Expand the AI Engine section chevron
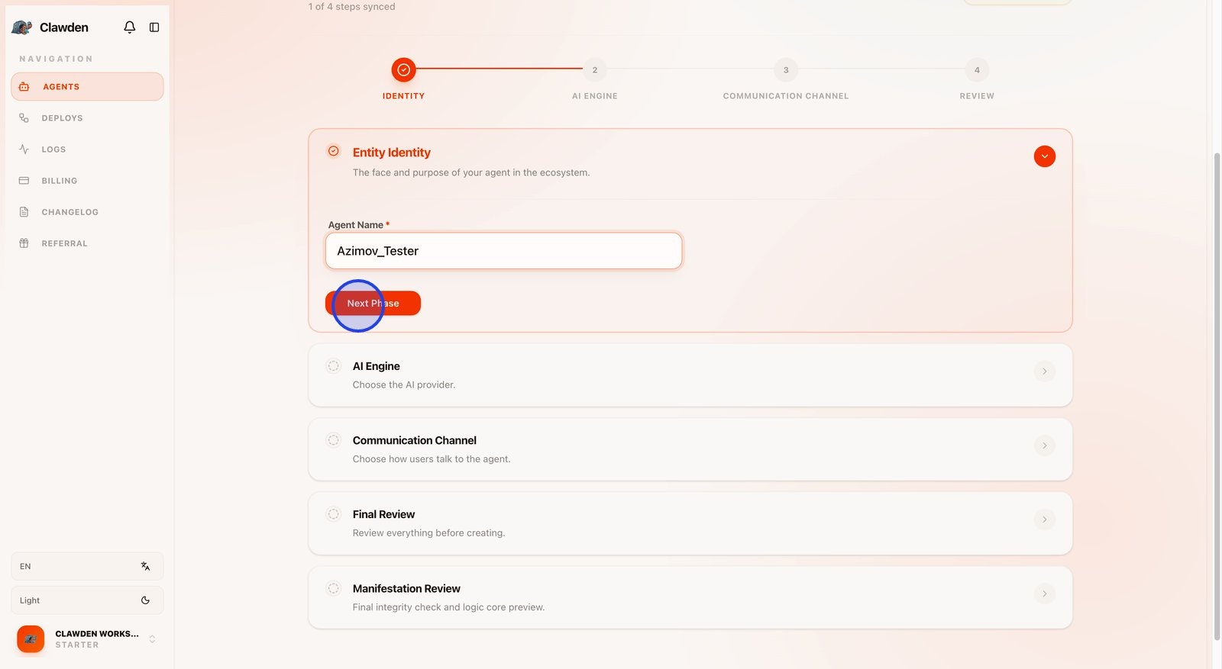Viewport: 1222px width, 669px height. pos(1045,371)
